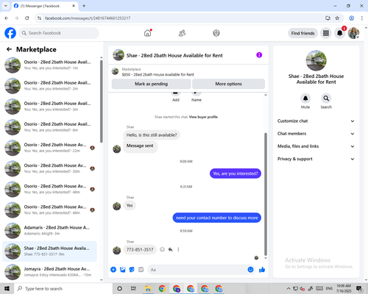
Task: Open the Friends icon in top bar
Action: pyautogui.click(x=182, y=33)
